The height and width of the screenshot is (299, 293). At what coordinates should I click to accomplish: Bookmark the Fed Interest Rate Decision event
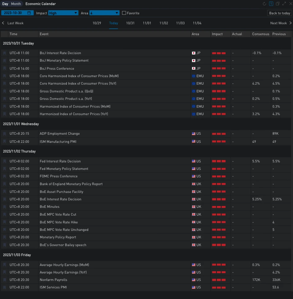(x=4, y=161)
